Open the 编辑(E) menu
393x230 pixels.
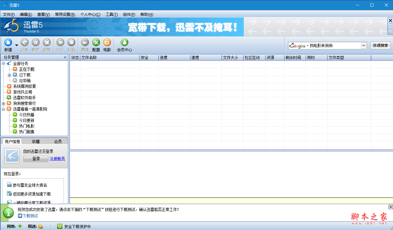[x=26, y=15]
